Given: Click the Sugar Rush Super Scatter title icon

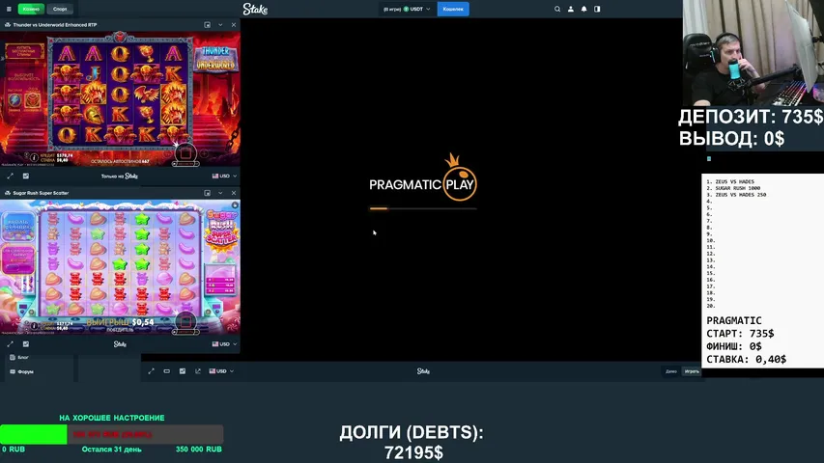Looking at the screenshot, I should click(x=8, y=193).
